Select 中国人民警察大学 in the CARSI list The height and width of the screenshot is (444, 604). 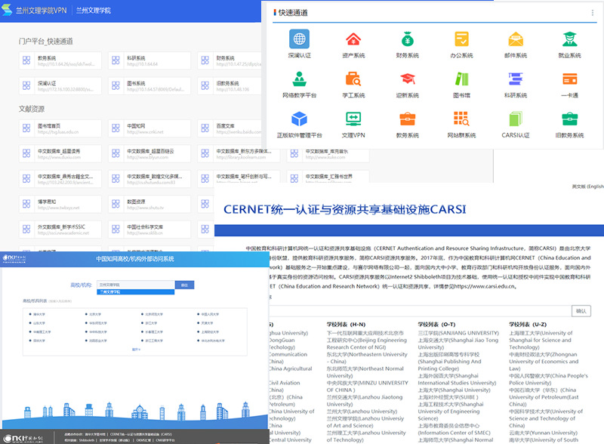click(549, 379)
